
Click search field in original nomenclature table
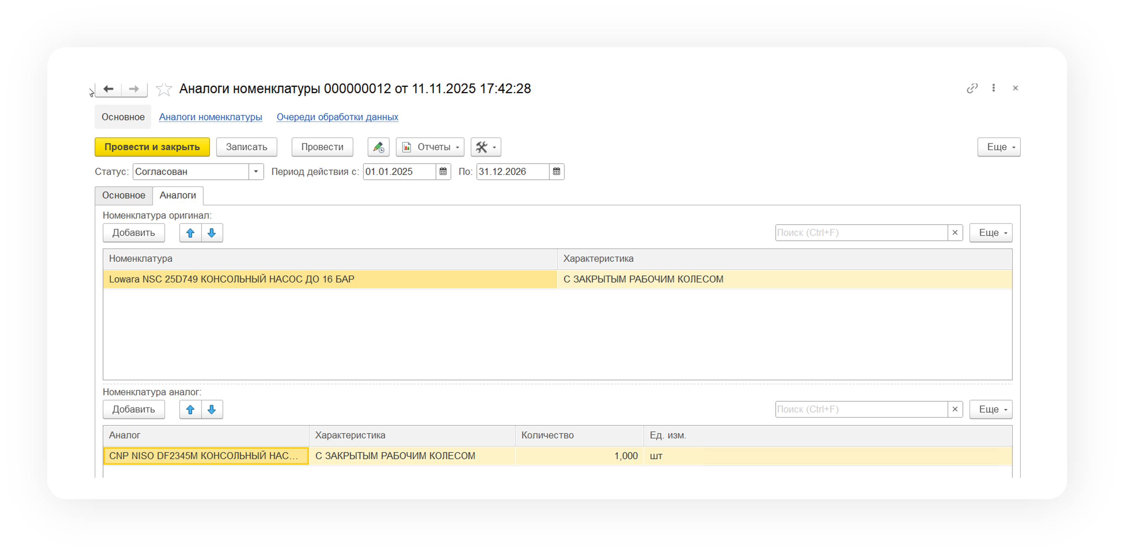pos(861,232)
